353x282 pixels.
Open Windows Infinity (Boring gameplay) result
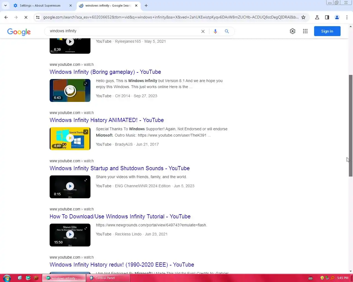105,72
